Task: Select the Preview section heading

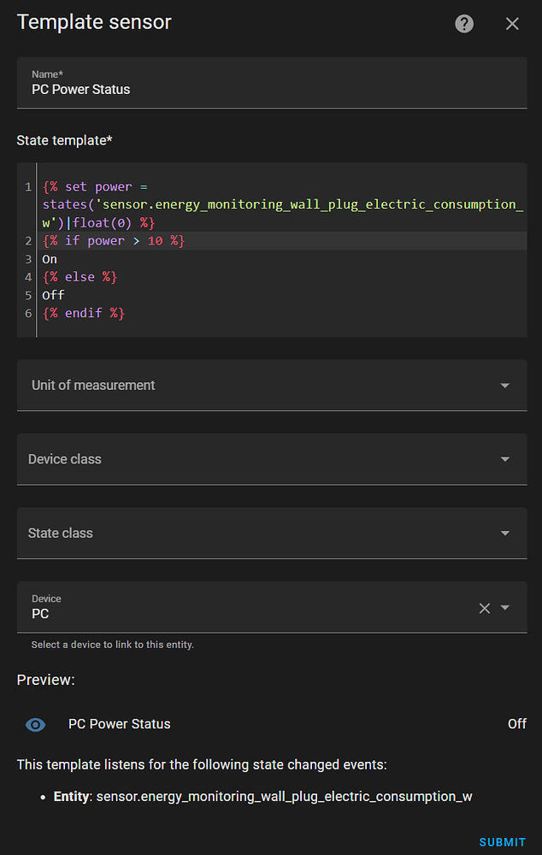Action: click(x=45, y=679)
